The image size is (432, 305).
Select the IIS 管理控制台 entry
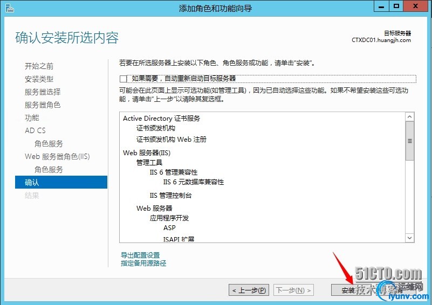click(x=170, y=196)
